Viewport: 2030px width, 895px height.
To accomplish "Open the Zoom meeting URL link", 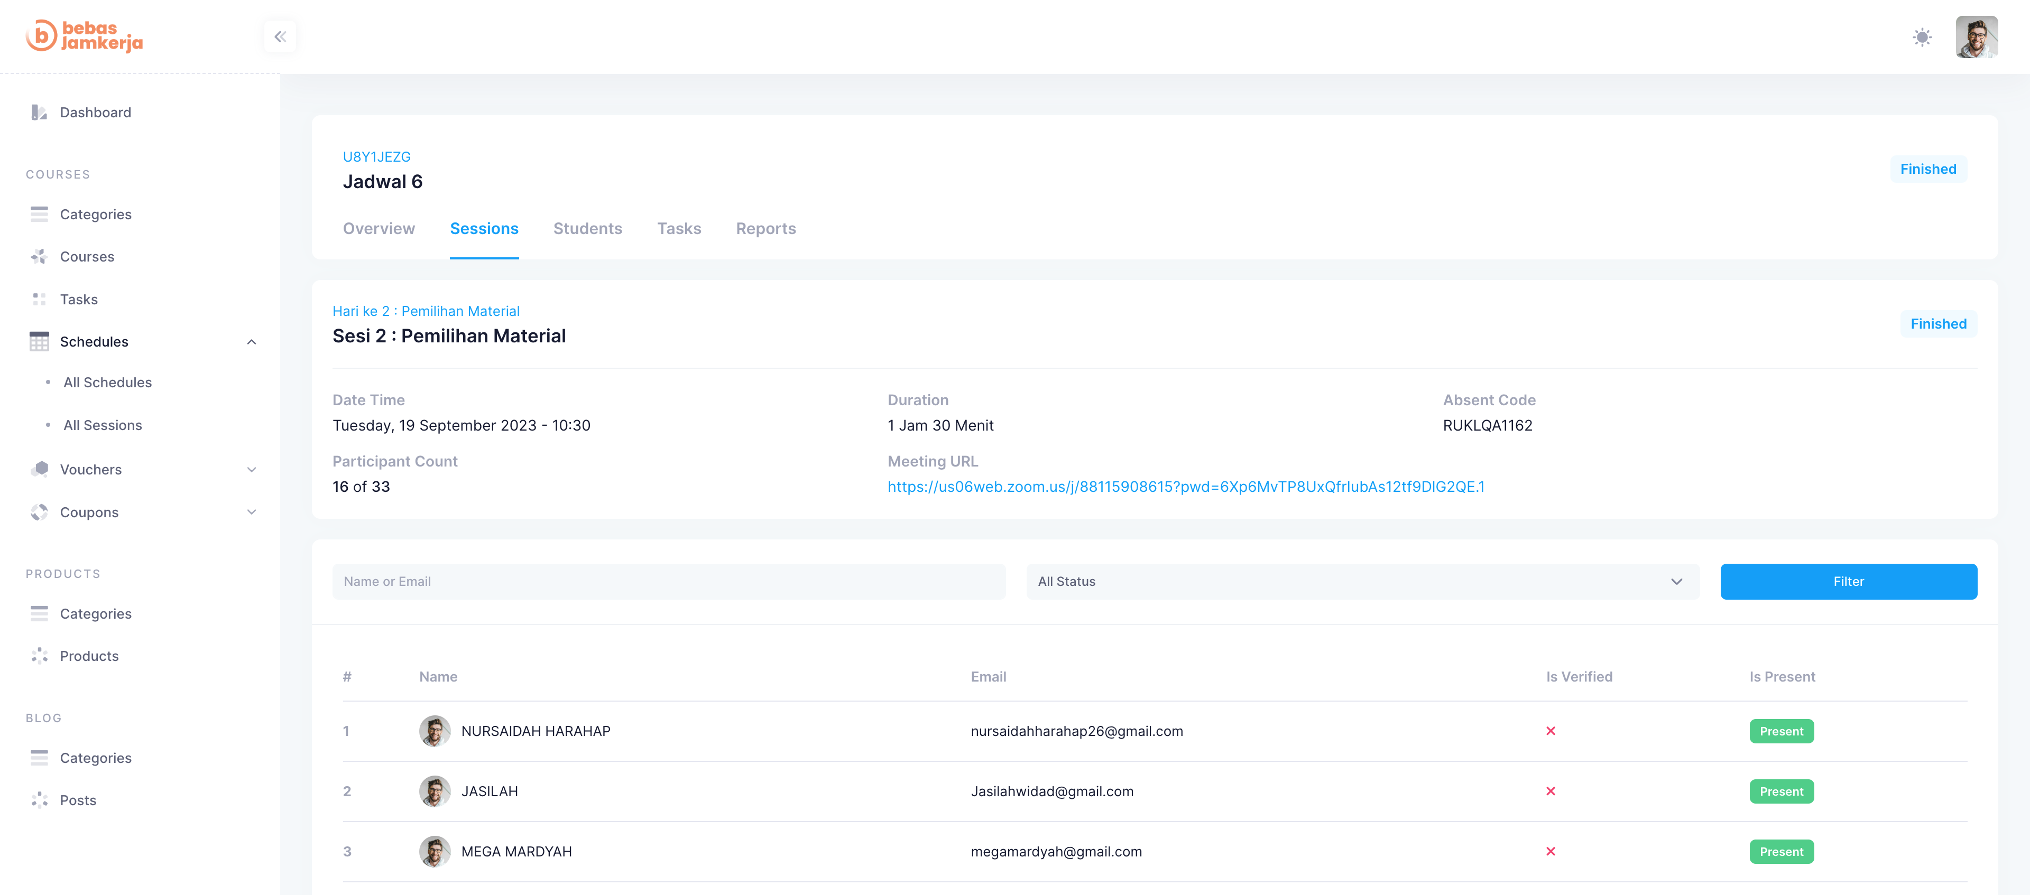I will click(1185, 487).
